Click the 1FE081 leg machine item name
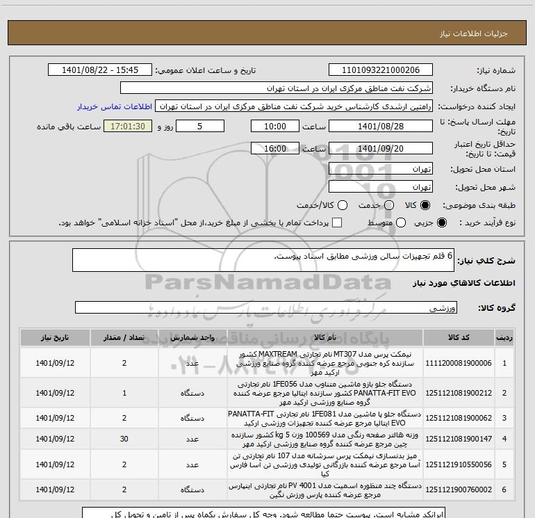 (325, 419)
